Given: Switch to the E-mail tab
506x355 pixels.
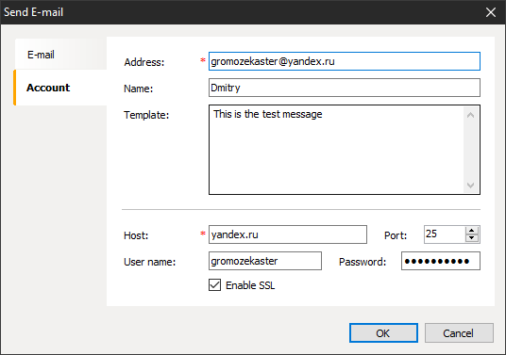Looking at the screenshot, I should tap(60, 55).
